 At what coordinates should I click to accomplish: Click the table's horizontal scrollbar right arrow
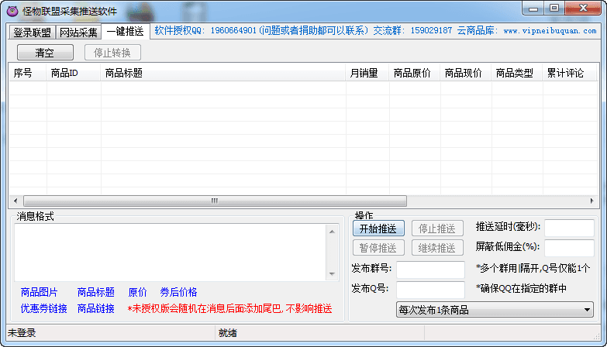(591, 201)
